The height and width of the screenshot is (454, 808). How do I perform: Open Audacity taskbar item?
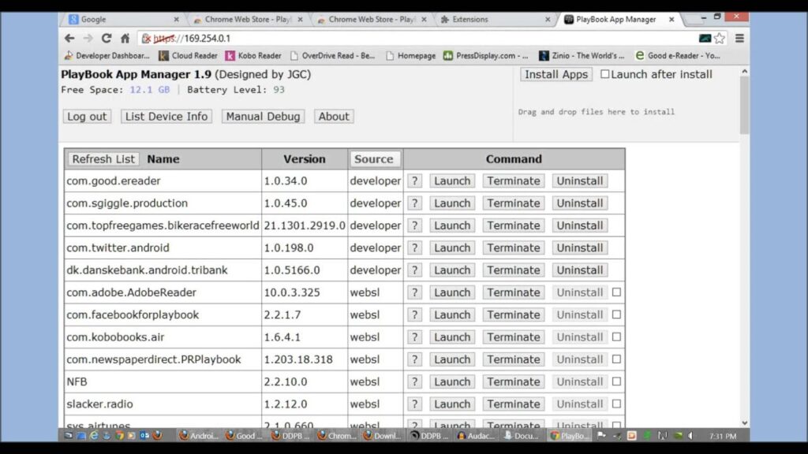[474, 435]
